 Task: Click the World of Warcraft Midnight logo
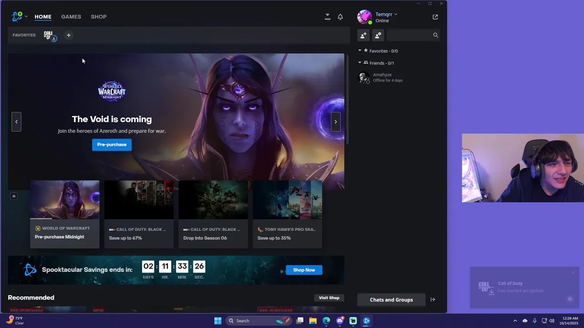click(x=112, y=91)
